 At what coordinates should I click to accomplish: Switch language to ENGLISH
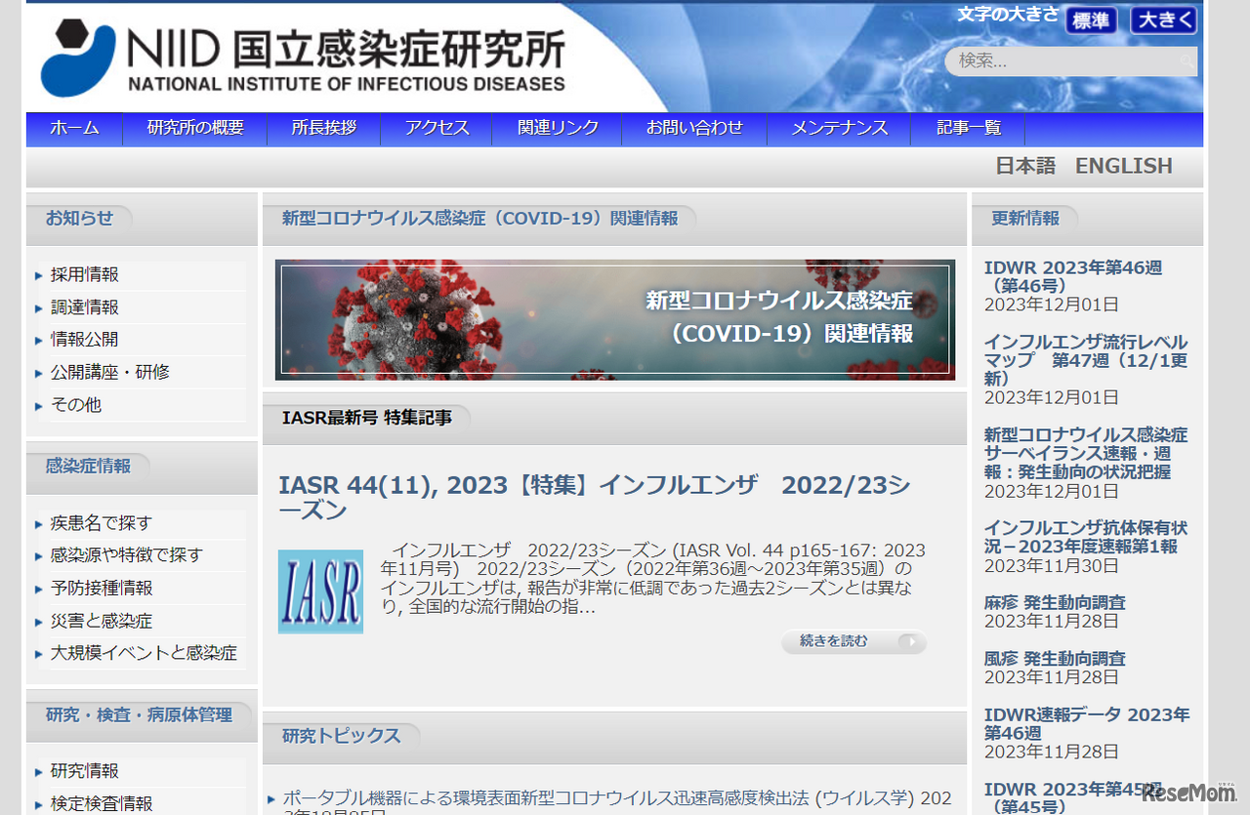point(1123,166)
